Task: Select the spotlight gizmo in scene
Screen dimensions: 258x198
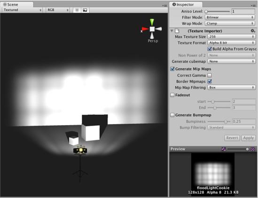Action: [x=80, y=150]
